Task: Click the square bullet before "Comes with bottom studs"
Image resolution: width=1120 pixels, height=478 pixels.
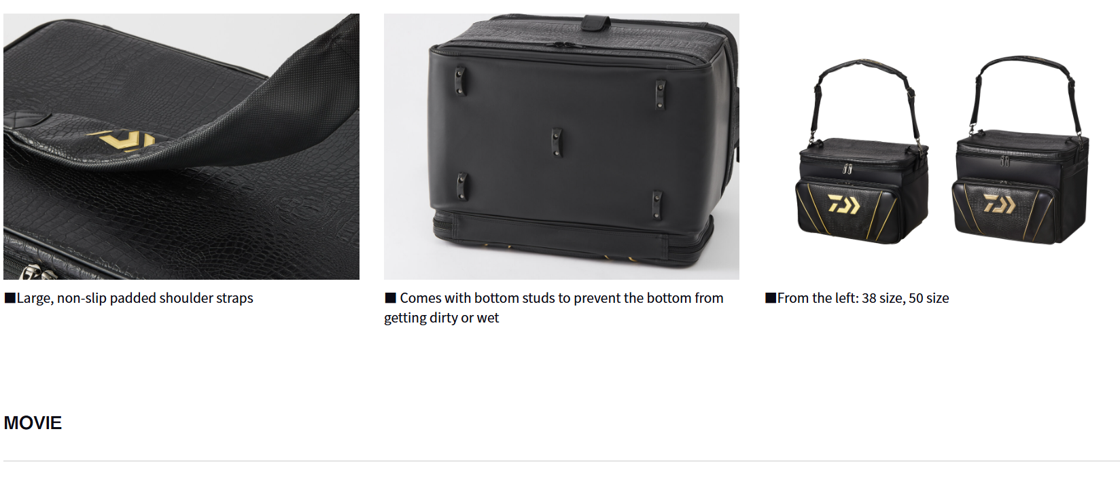Action: [x=390, y=298]
